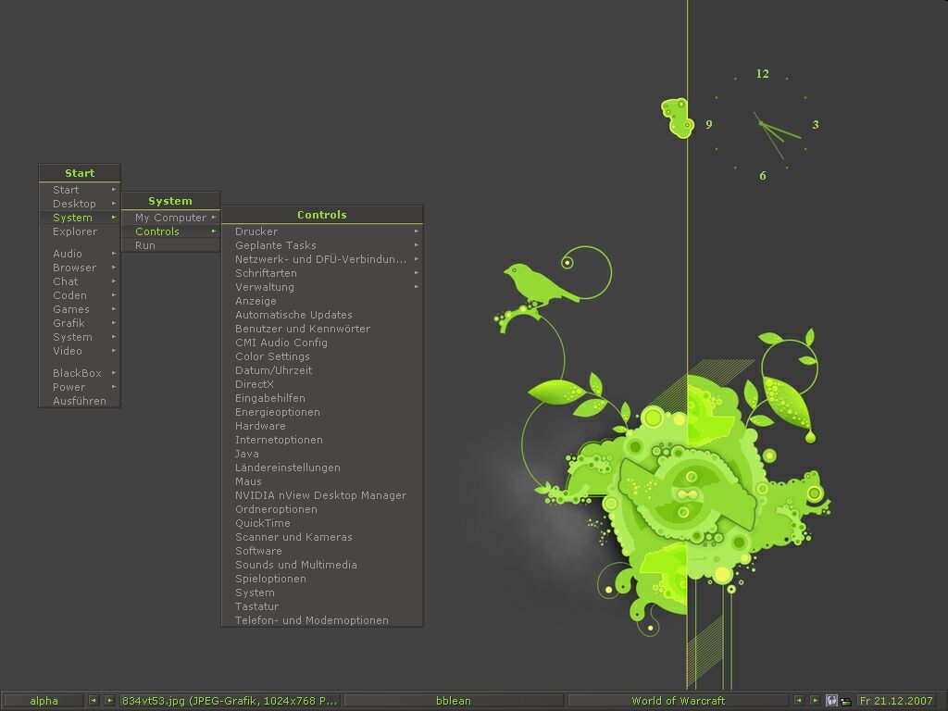Expand the Schriftarten submenu arrow
Image resolution: width=948 pixels, height=711 pixels.
tap(417, 273)
